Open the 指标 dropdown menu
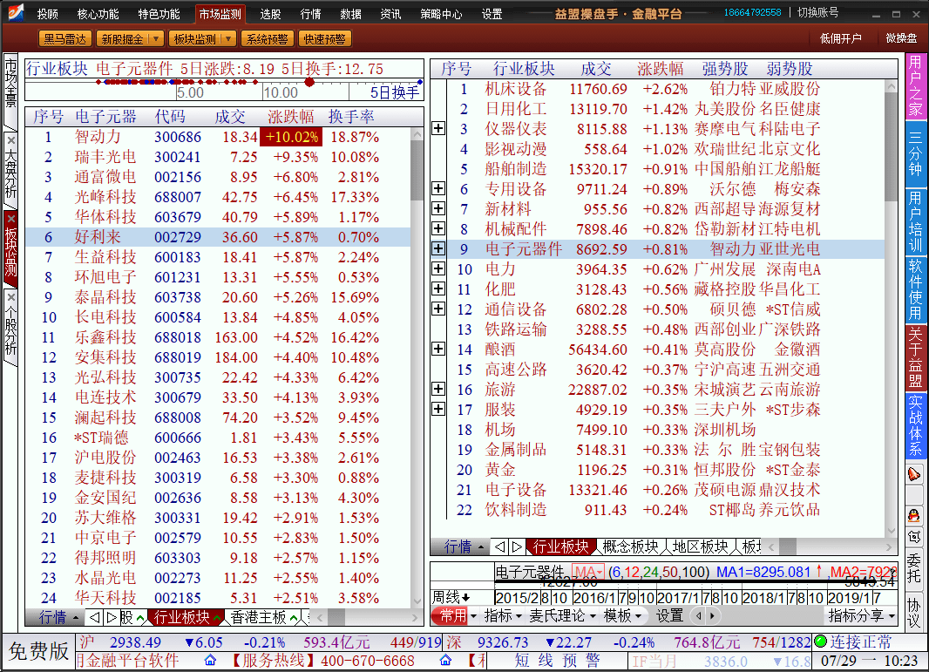The width and height of the screenshot is (929, 672). [x=503, y=616]
